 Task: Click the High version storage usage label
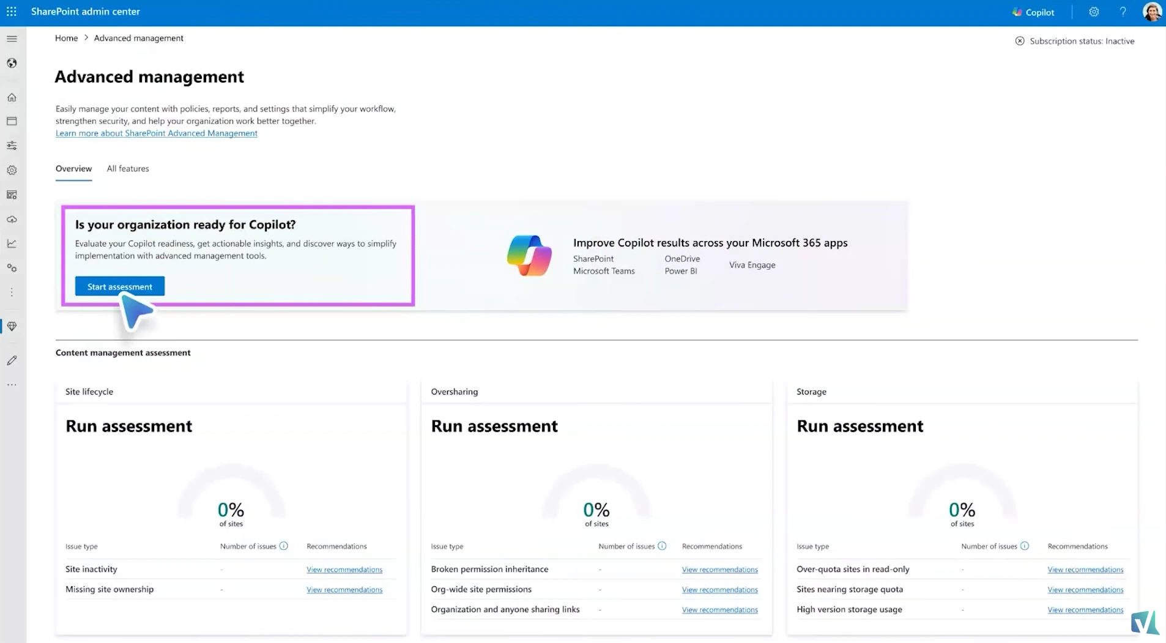(849, 609)
